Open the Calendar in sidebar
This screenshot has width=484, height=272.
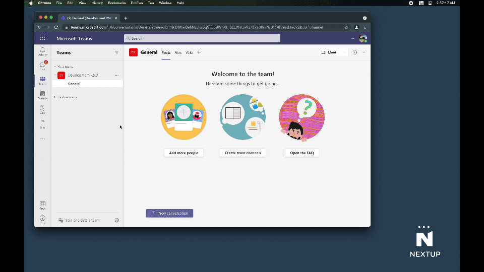(x=42, y=95)
